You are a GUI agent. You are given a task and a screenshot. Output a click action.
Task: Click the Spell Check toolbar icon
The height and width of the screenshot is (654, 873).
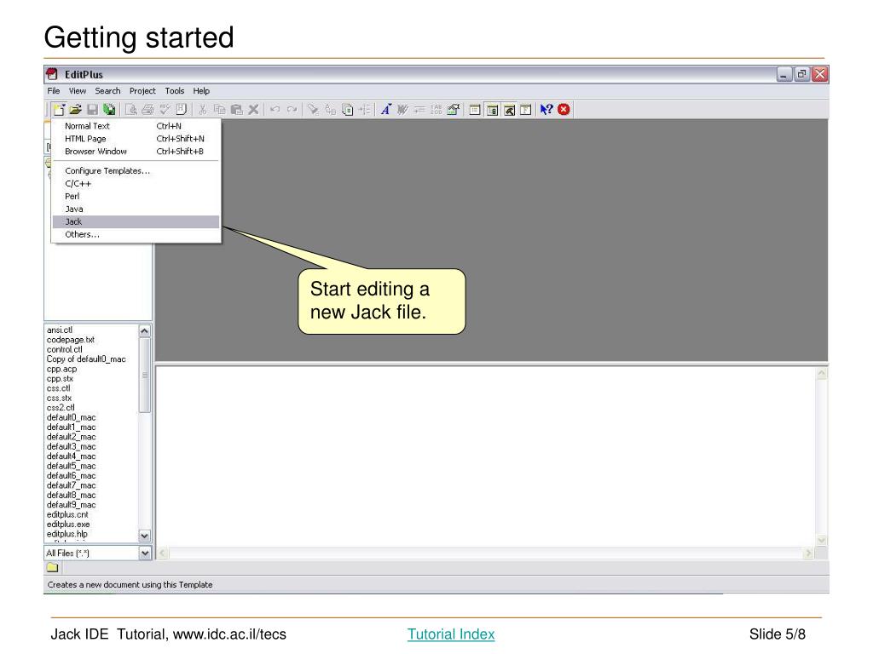[165, 110]
